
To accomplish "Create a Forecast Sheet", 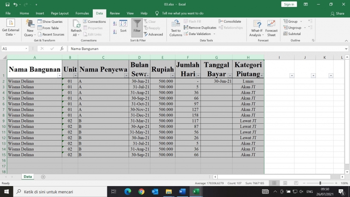I will click(271, 28).
